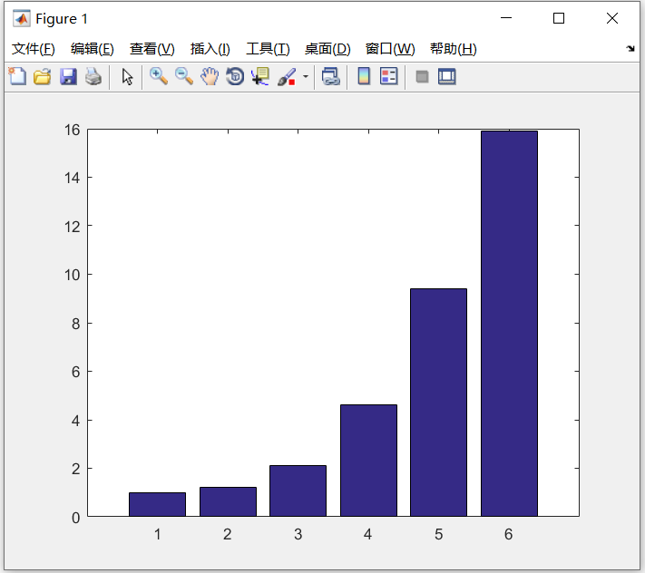The width and height of the screenshot is (645, 573).
Task: Open the 工具(T) menu
Action: click(x=268, y=49)
